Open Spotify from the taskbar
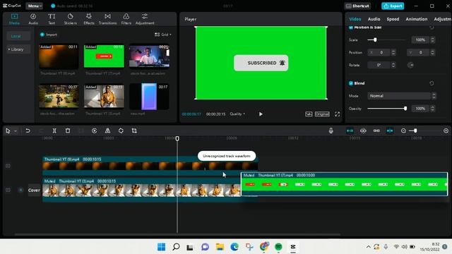The height and width of the screenshot is (254, 452). 278,247
